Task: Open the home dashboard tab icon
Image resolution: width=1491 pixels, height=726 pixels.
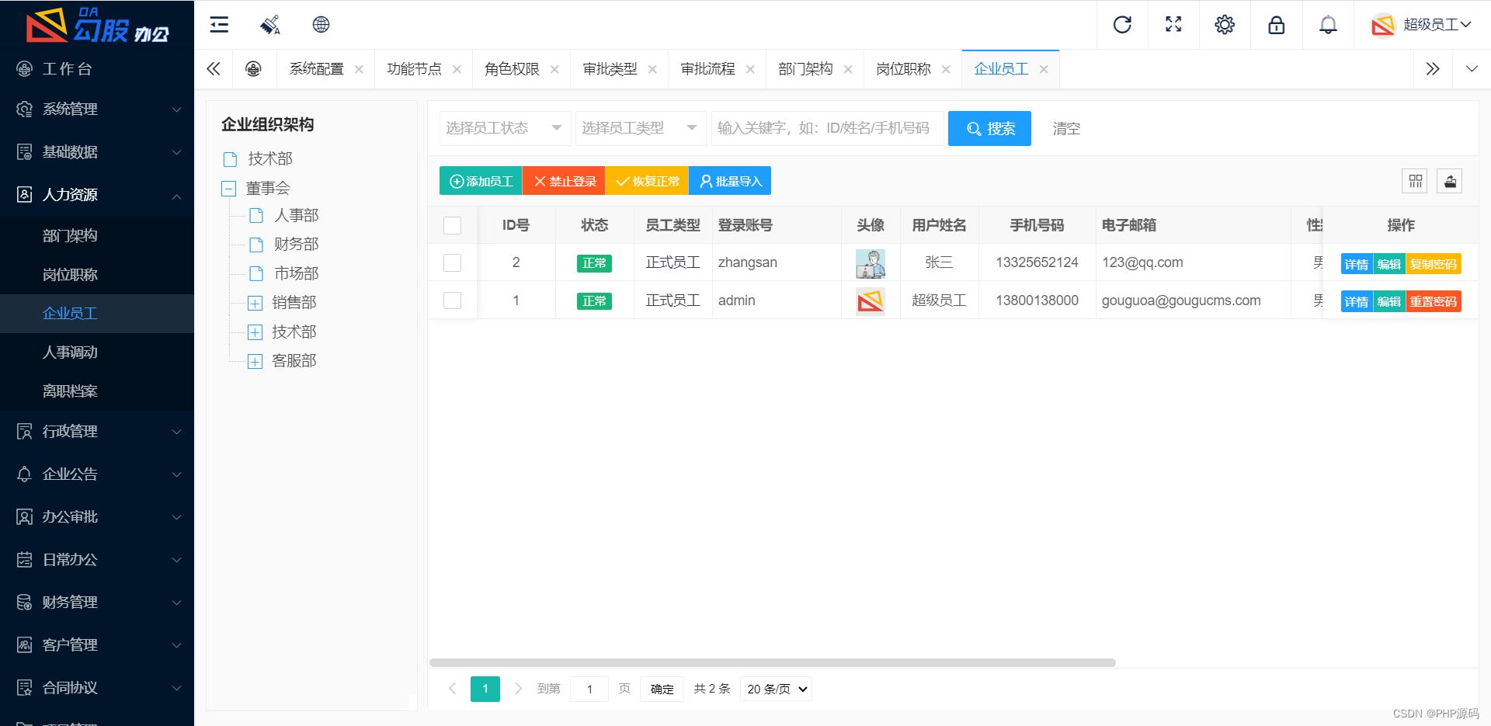Action: coord(253,69)
